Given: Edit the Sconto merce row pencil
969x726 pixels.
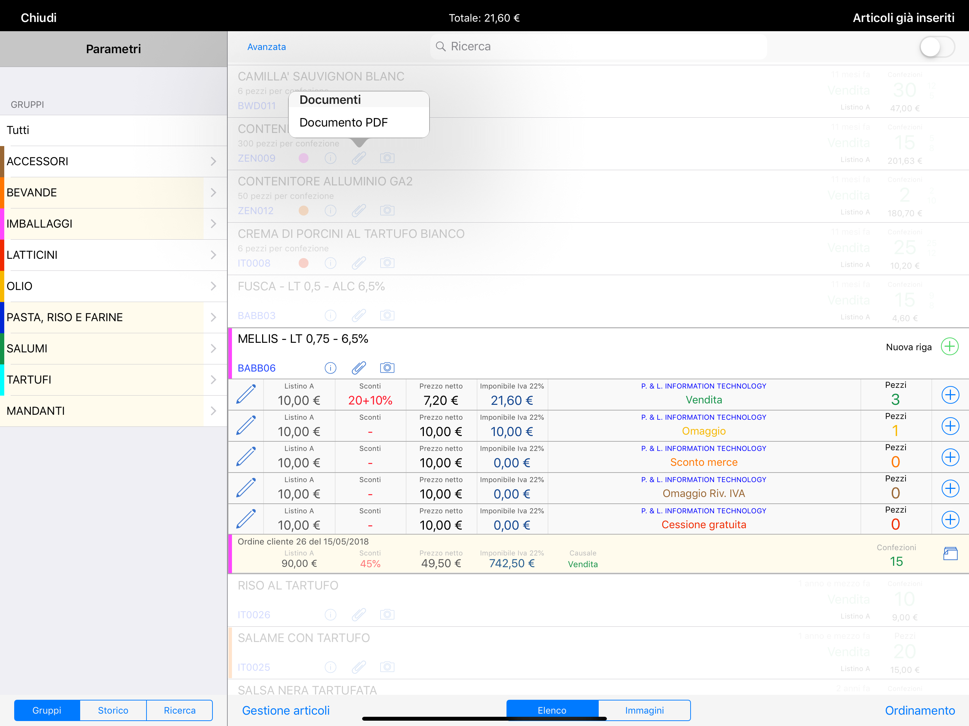Looking at the screenshot, I should click(246, 457).
